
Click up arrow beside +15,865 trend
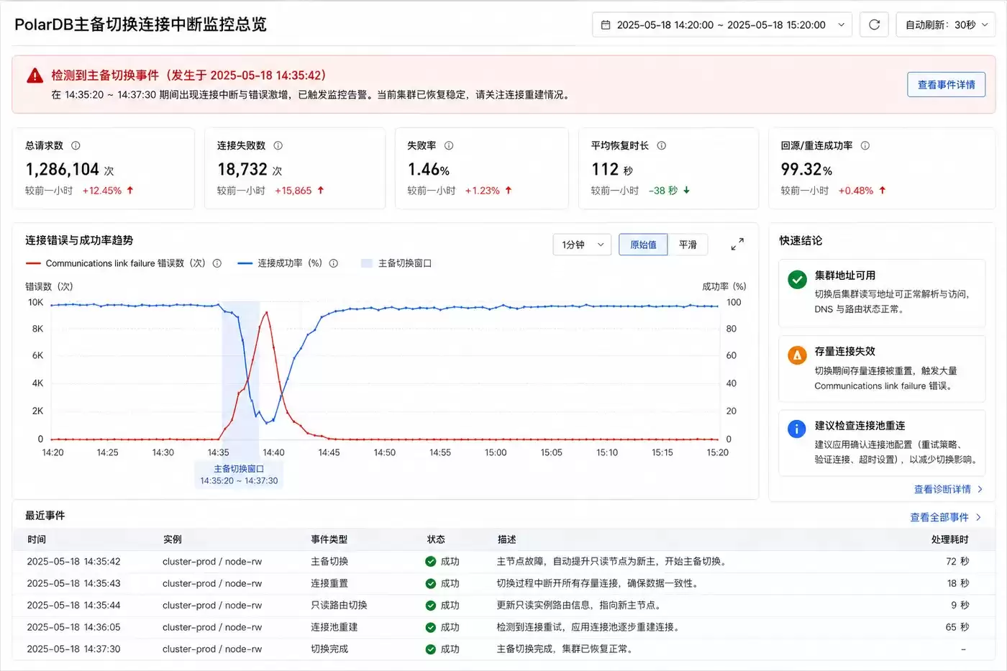[x=321, y=191]
